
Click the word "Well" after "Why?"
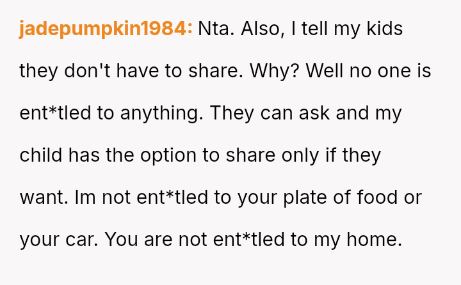(x=325, y=72)
